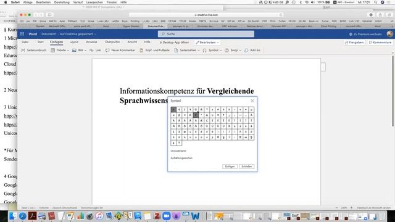Select the Æ character in the symbol grid

(201, 121)
